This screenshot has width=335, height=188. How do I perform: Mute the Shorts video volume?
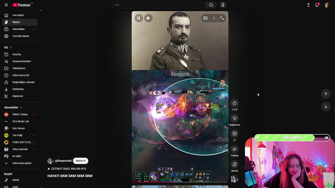[148, 18]
